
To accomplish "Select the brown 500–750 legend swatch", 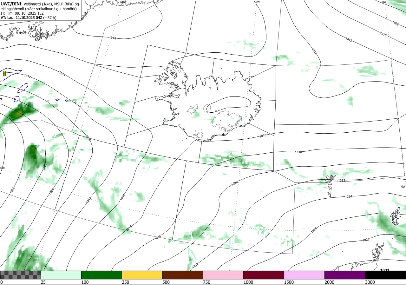I will tap(183, 275).
